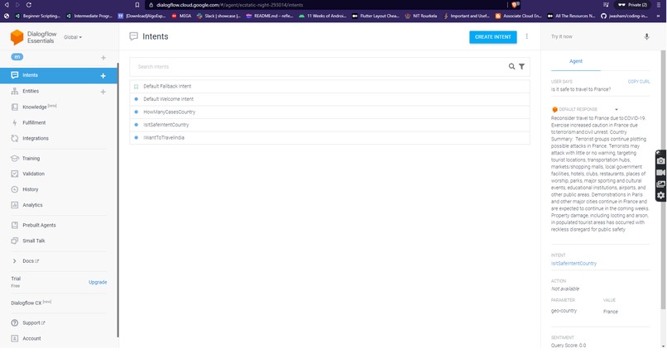The width and height of the screenshot is (667, 353).
Task: Open Default Fallback Intent
Action: point(329,86)
